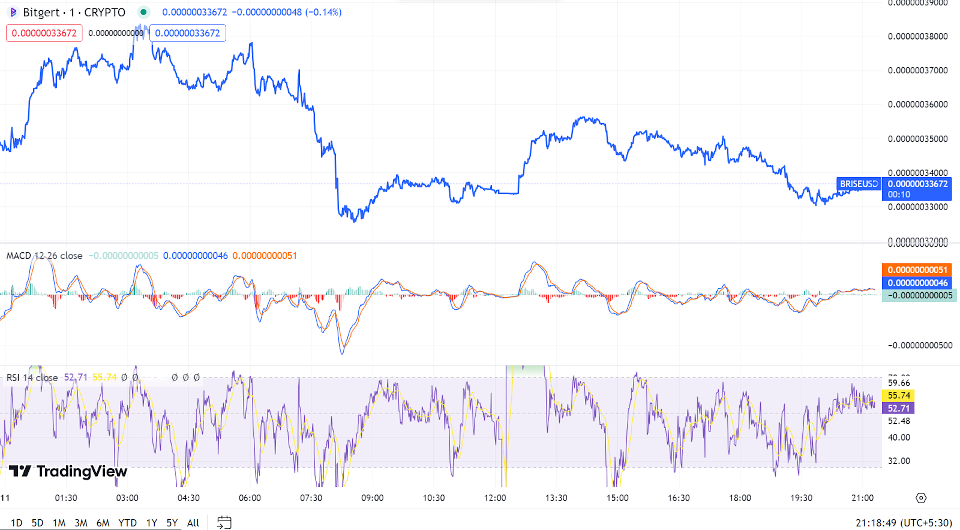The height and width of the screenshot is (530, 960).
Task: Click the 18:00 time axis label
Action: (740, 498)
